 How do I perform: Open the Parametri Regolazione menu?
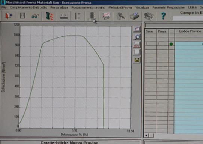168,7
